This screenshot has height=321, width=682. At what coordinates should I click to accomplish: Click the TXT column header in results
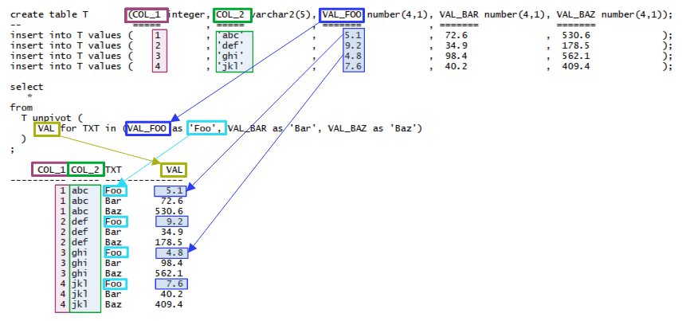pos(114,170)
